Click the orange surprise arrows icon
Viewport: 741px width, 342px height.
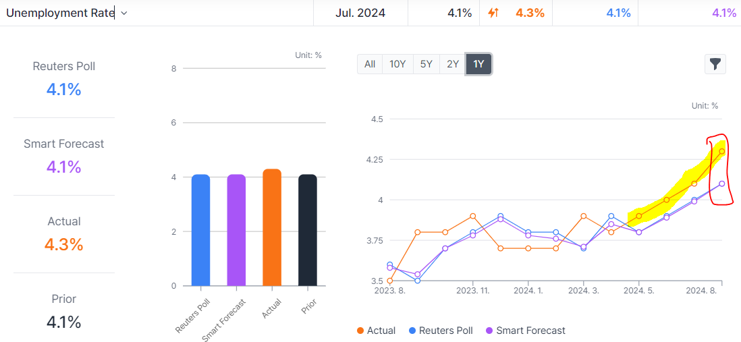(x=493, y=13)
